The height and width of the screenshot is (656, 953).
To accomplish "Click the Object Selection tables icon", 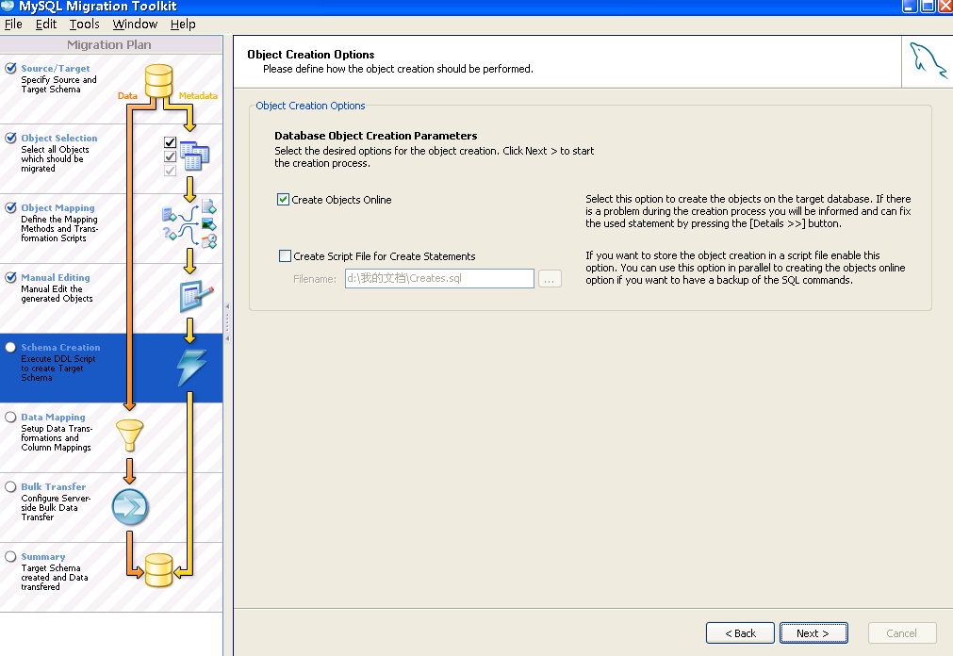I will pos(194,156).
